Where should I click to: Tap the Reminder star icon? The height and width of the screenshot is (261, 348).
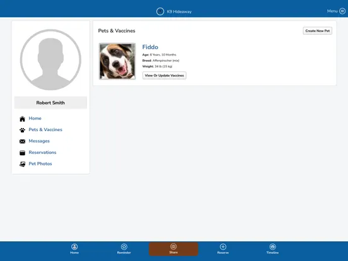124,246
